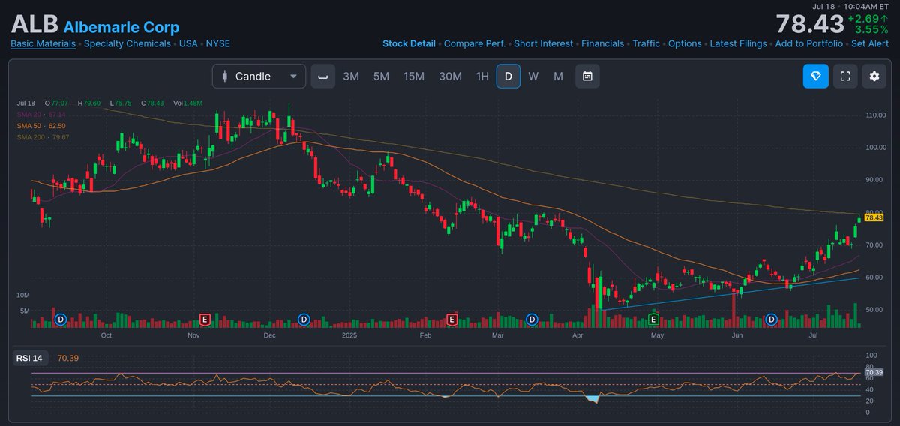This screenshot has width=900, height=426.
Task: Click the 110.00 price axis label
Action: point(875,115)
